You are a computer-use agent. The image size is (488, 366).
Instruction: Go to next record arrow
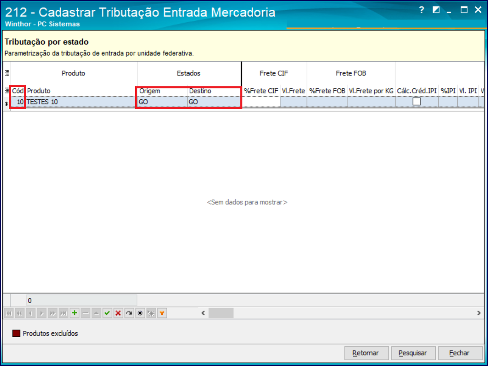click(x=41, y=313)
